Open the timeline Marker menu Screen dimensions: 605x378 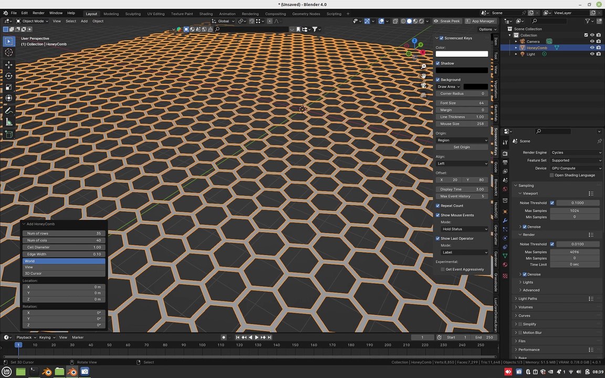click(78, 338)
